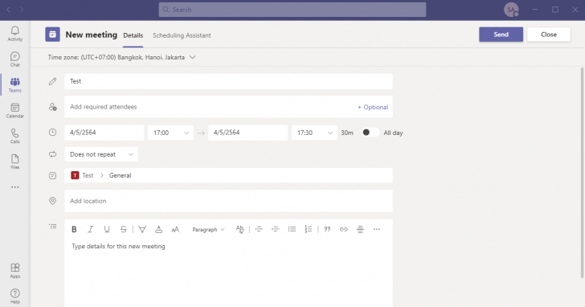This screenshot has width=585, height=307.
Task: Insert quote block
Action: pos(327,229)
